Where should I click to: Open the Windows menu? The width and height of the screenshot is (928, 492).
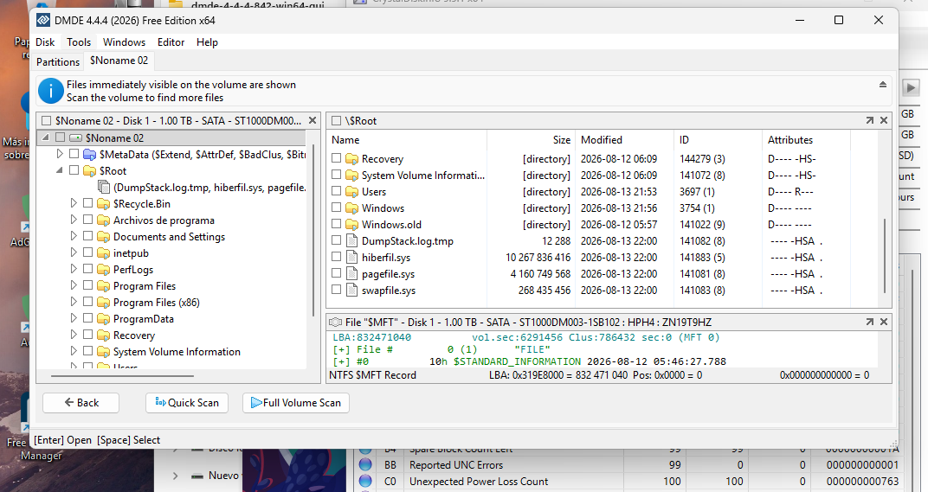point(125,42)
